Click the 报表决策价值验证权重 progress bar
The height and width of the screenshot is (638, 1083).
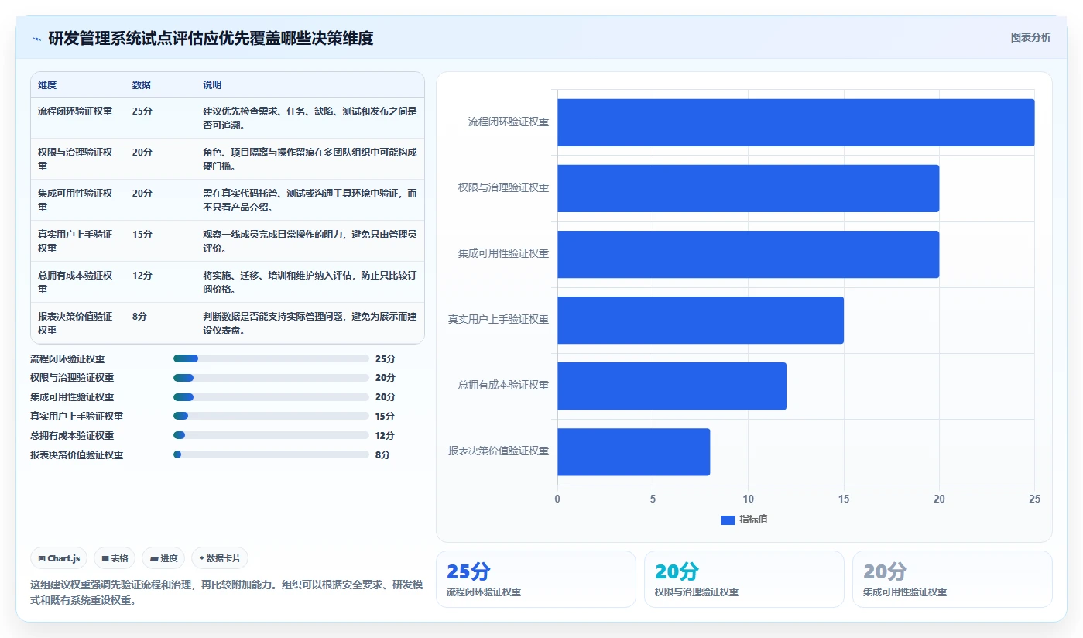pyautogui.click(x=271, y=454)
